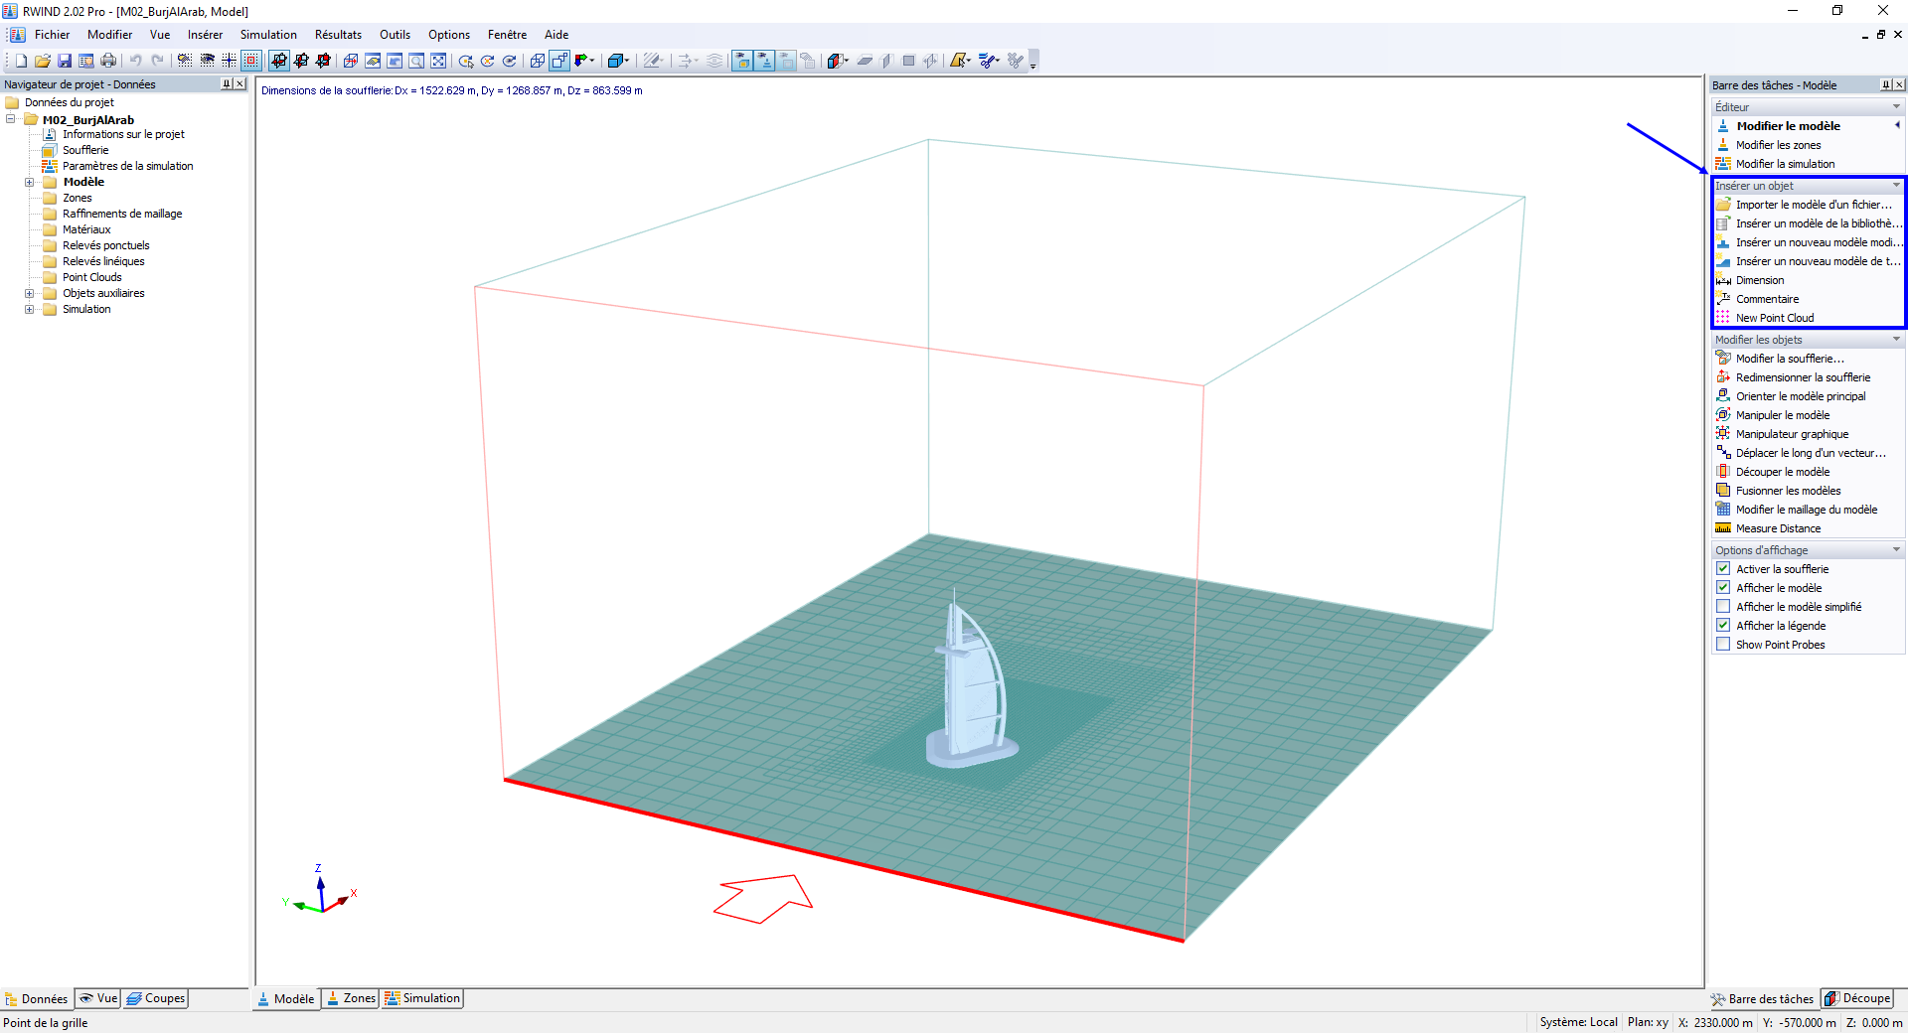Click the blue floppy-disk save icon

pyautogui.click(x=65, y=61)
